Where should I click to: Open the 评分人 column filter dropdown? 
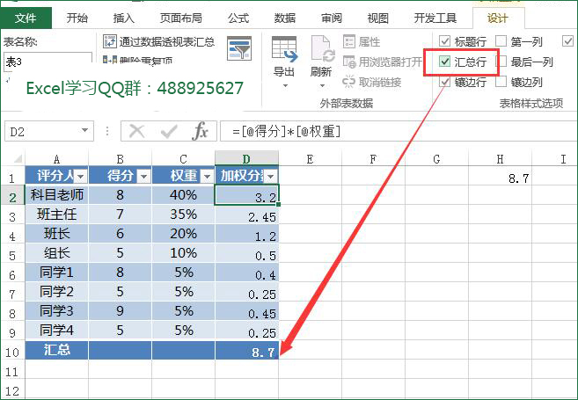[x=80, y=177]
